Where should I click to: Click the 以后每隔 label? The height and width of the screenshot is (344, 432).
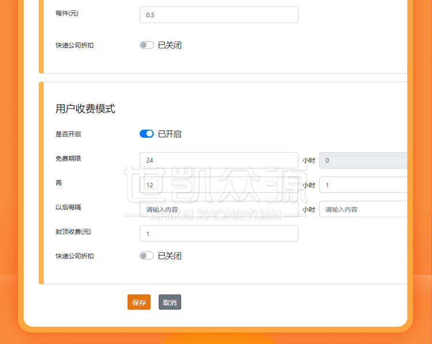(x=69, y=207)
